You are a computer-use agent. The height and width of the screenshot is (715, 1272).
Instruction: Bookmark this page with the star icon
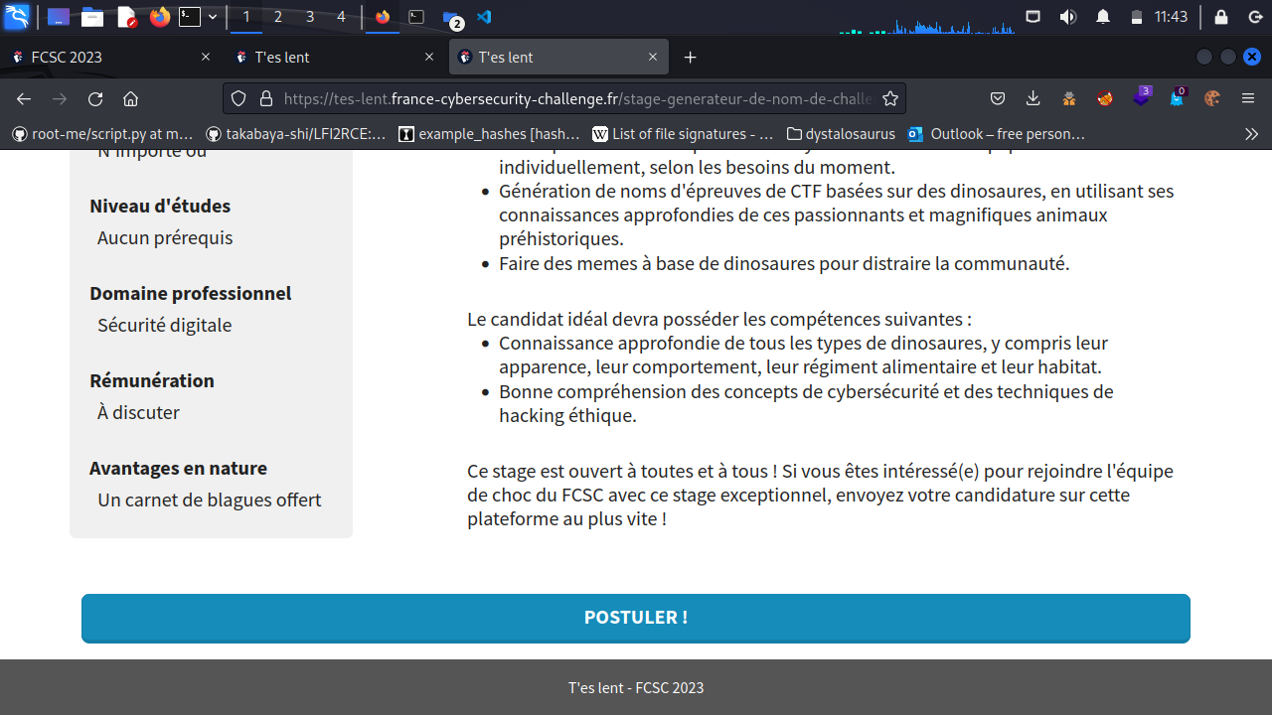click(x=890, y=98)
